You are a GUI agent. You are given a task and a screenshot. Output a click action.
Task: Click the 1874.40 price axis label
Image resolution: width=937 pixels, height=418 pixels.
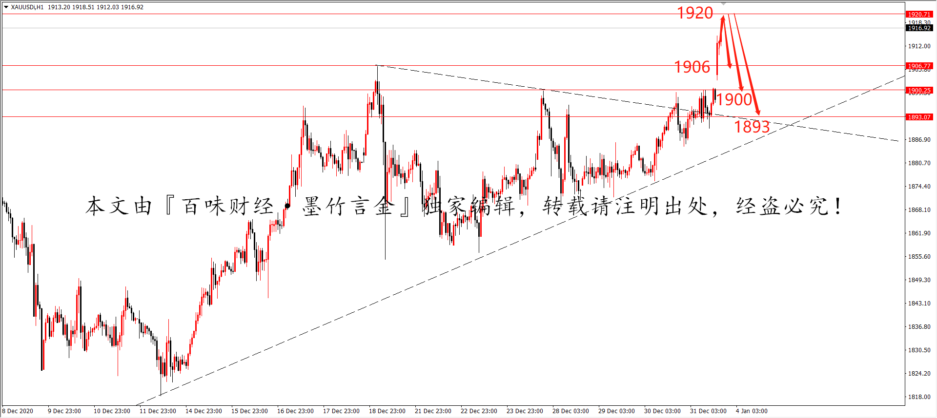coord(919,187)
